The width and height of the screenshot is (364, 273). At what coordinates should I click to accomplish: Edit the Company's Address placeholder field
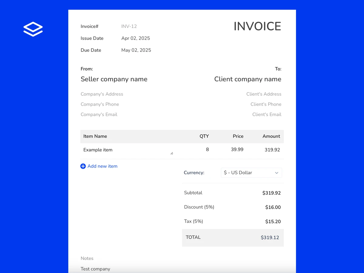(102, 94)
